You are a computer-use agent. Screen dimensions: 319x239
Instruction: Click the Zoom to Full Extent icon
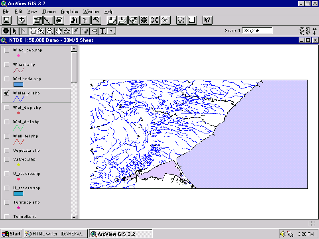point(112,20)
